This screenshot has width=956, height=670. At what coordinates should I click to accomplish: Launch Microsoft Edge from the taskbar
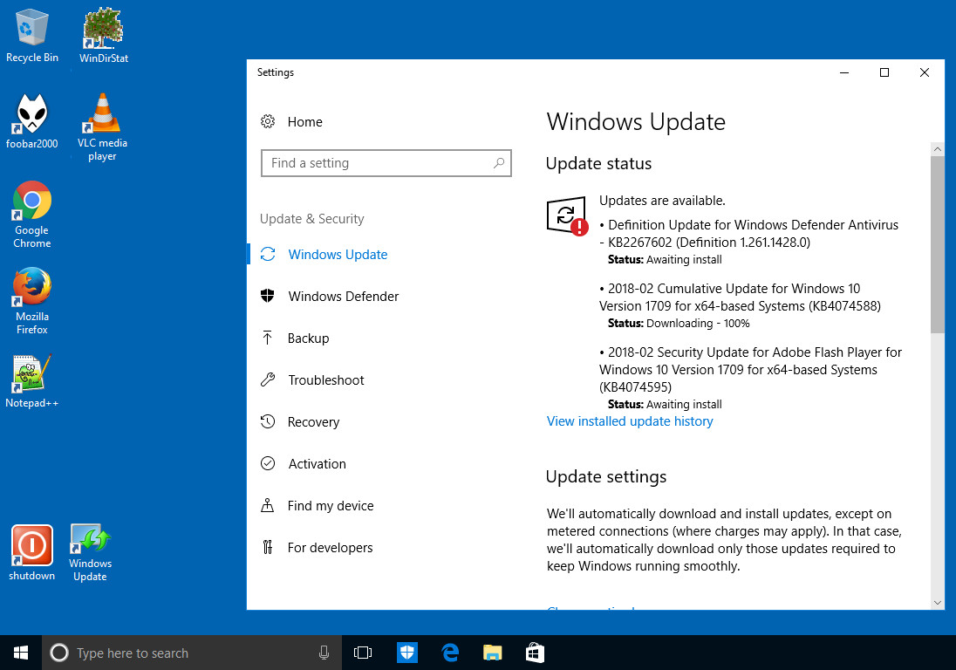[x=450, y=653]
